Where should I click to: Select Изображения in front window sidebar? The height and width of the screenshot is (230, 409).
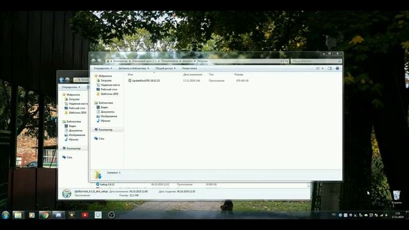[107, 116]
